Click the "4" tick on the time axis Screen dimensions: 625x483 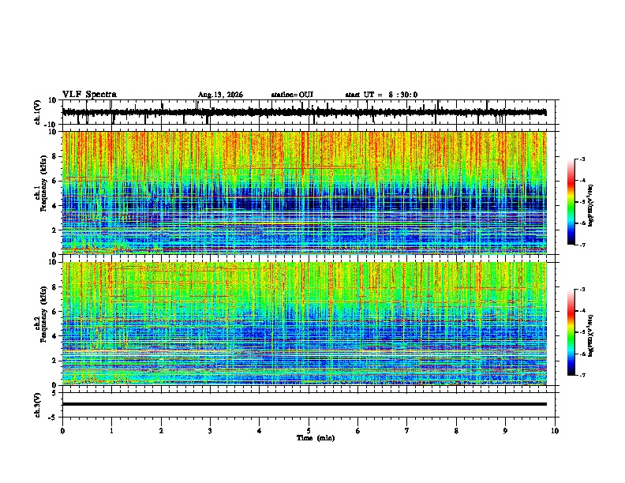(x=260, y=431)
